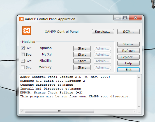The image size is (155, 122).
Task: Click the Refresh button
Action: (128, 51)
